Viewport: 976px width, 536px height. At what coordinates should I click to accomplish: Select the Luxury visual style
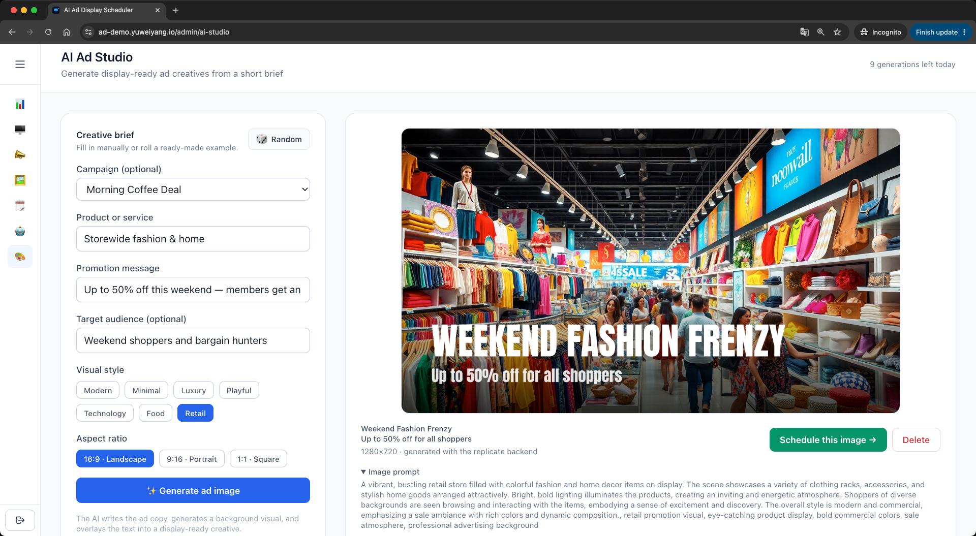(x=193, y=390)
